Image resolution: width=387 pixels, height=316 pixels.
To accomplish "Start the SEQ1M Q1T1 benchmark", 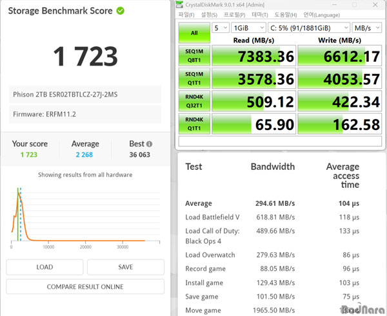I will [193, 79].
